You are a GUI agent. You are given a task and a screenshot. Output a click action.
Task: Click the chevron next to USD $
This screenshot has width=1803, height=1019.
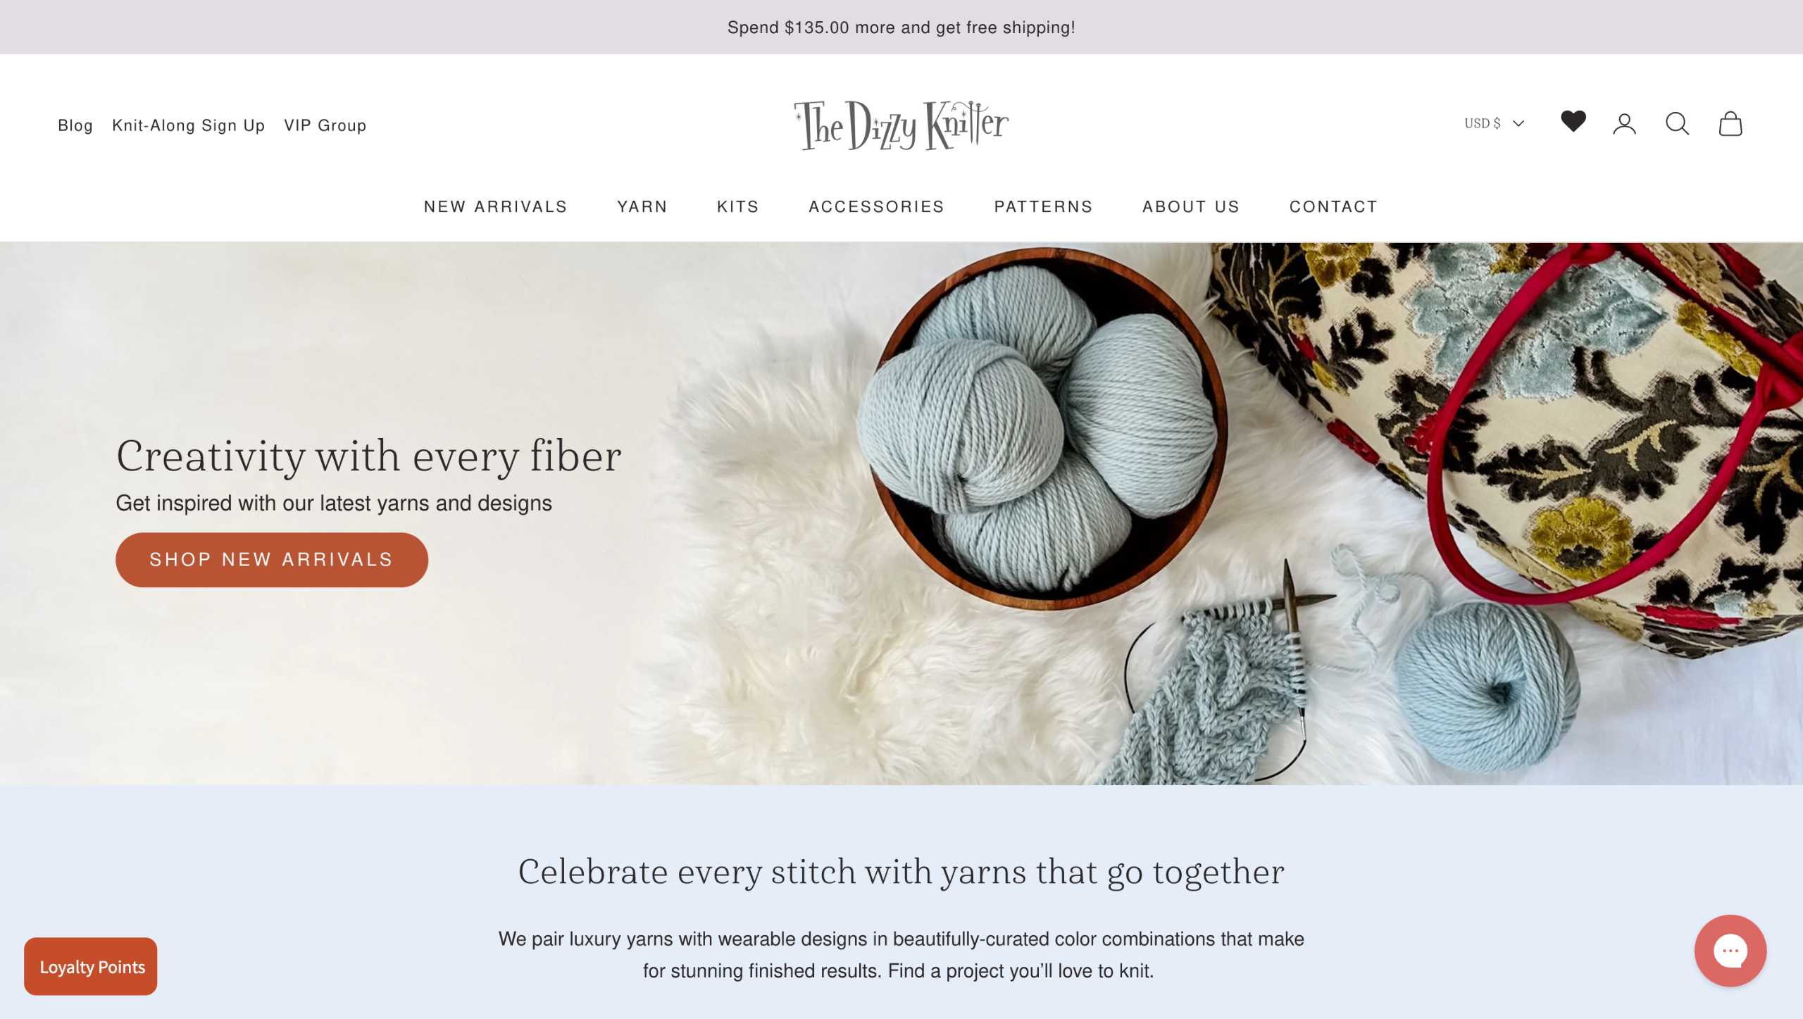click(1518, 123)
